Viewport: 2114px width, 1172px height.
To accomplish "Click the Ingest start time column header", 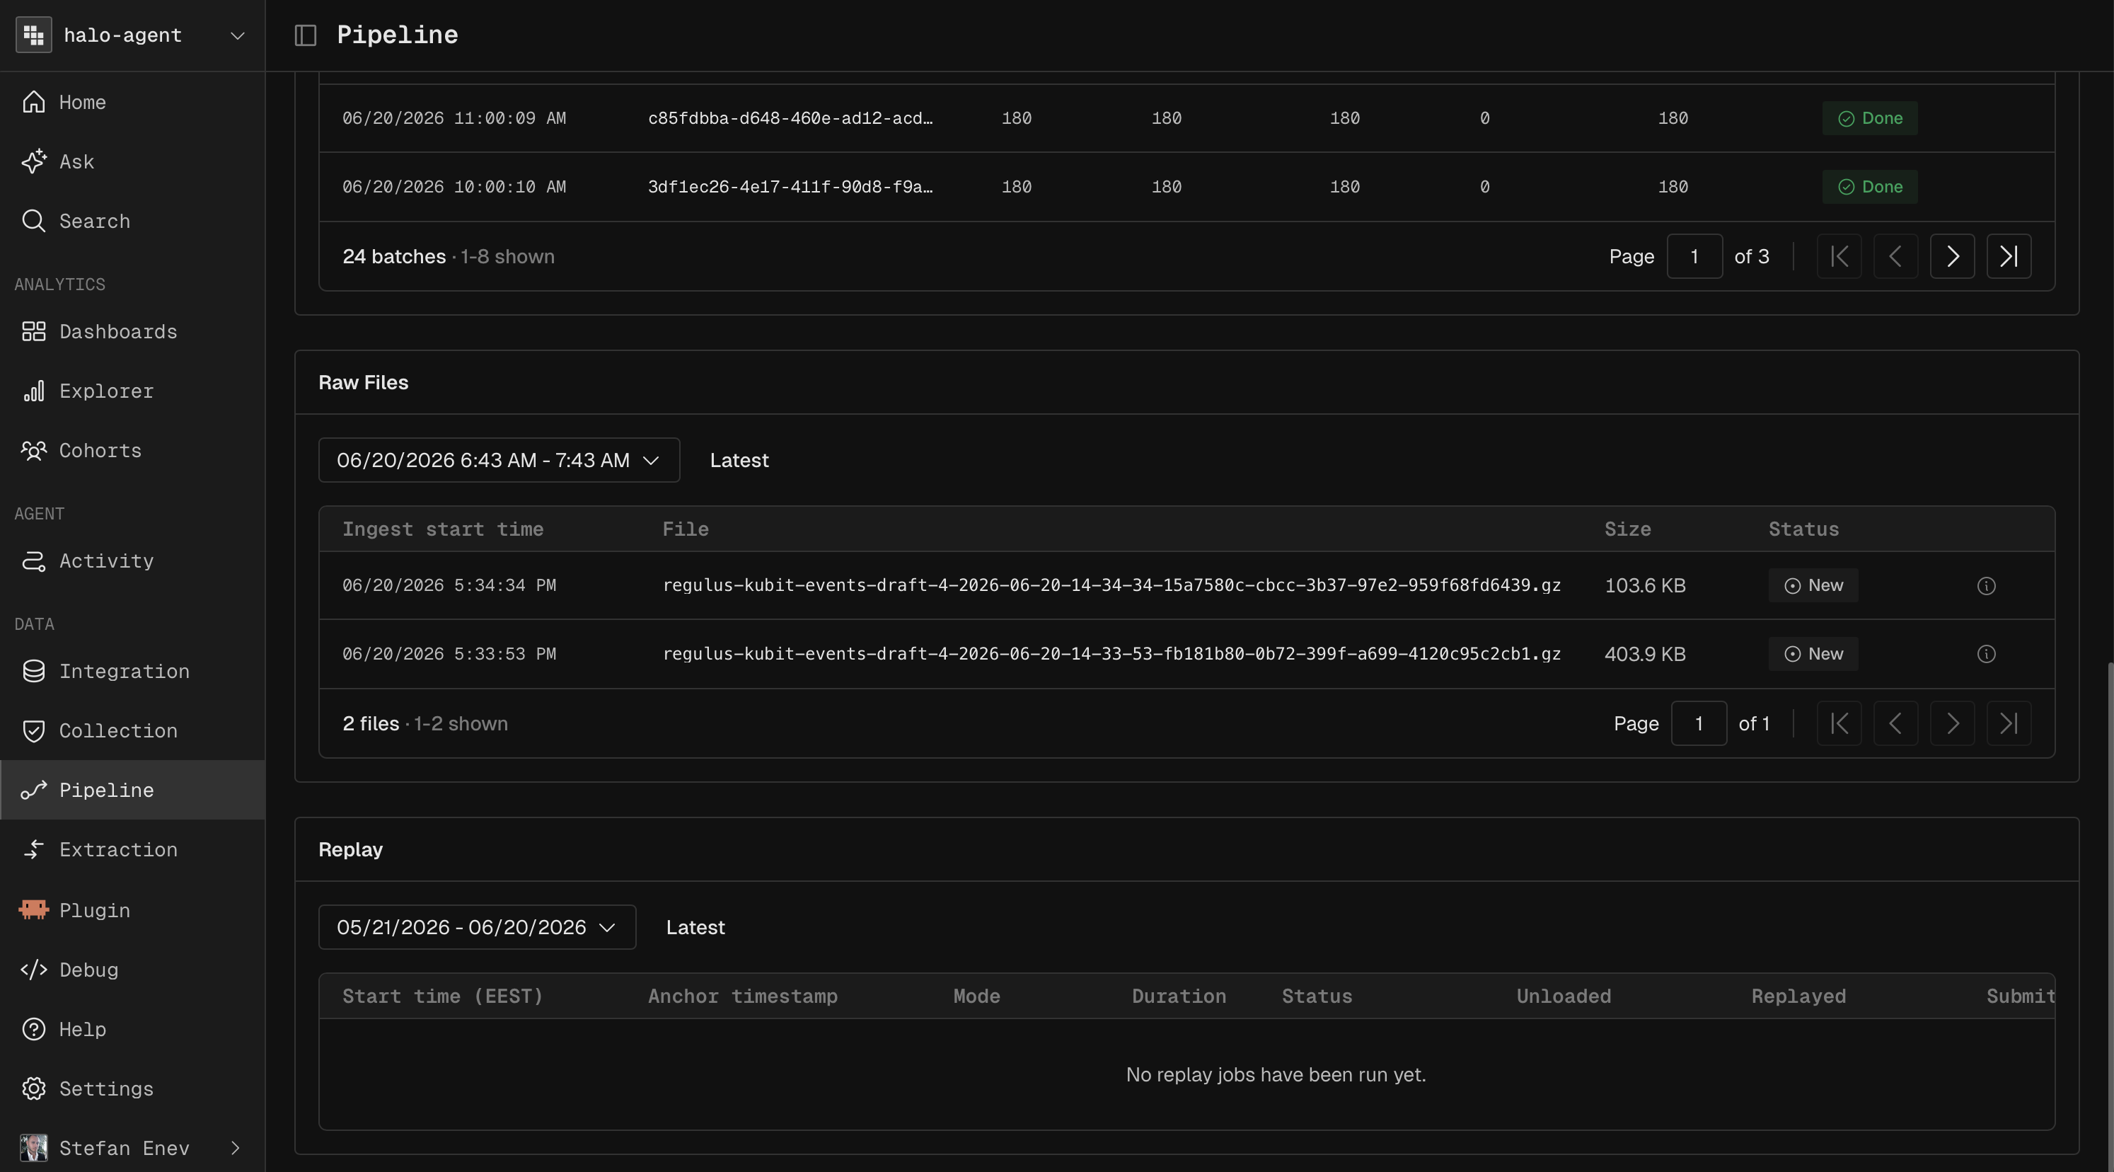I will pos(443,529).
